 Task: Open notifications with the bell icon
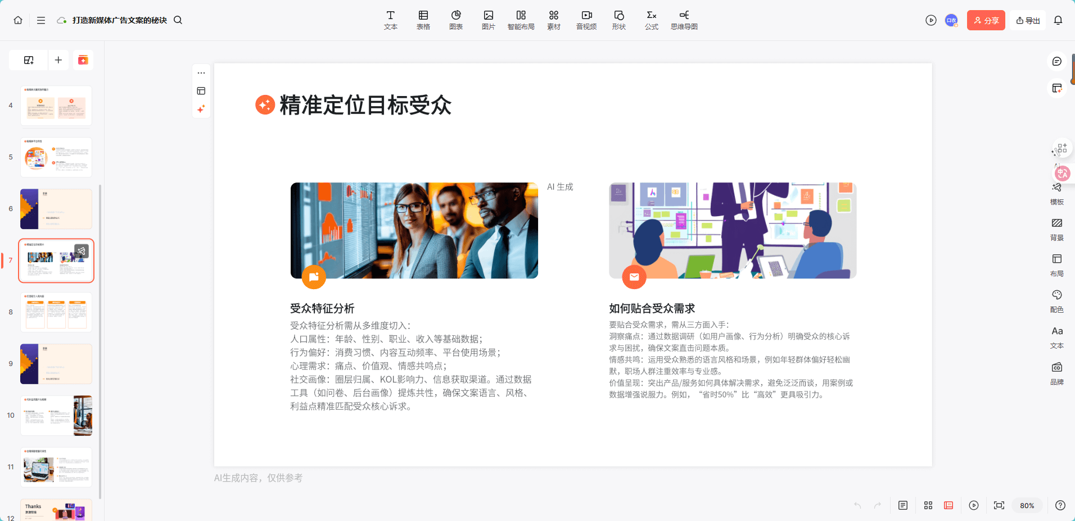1059,20
